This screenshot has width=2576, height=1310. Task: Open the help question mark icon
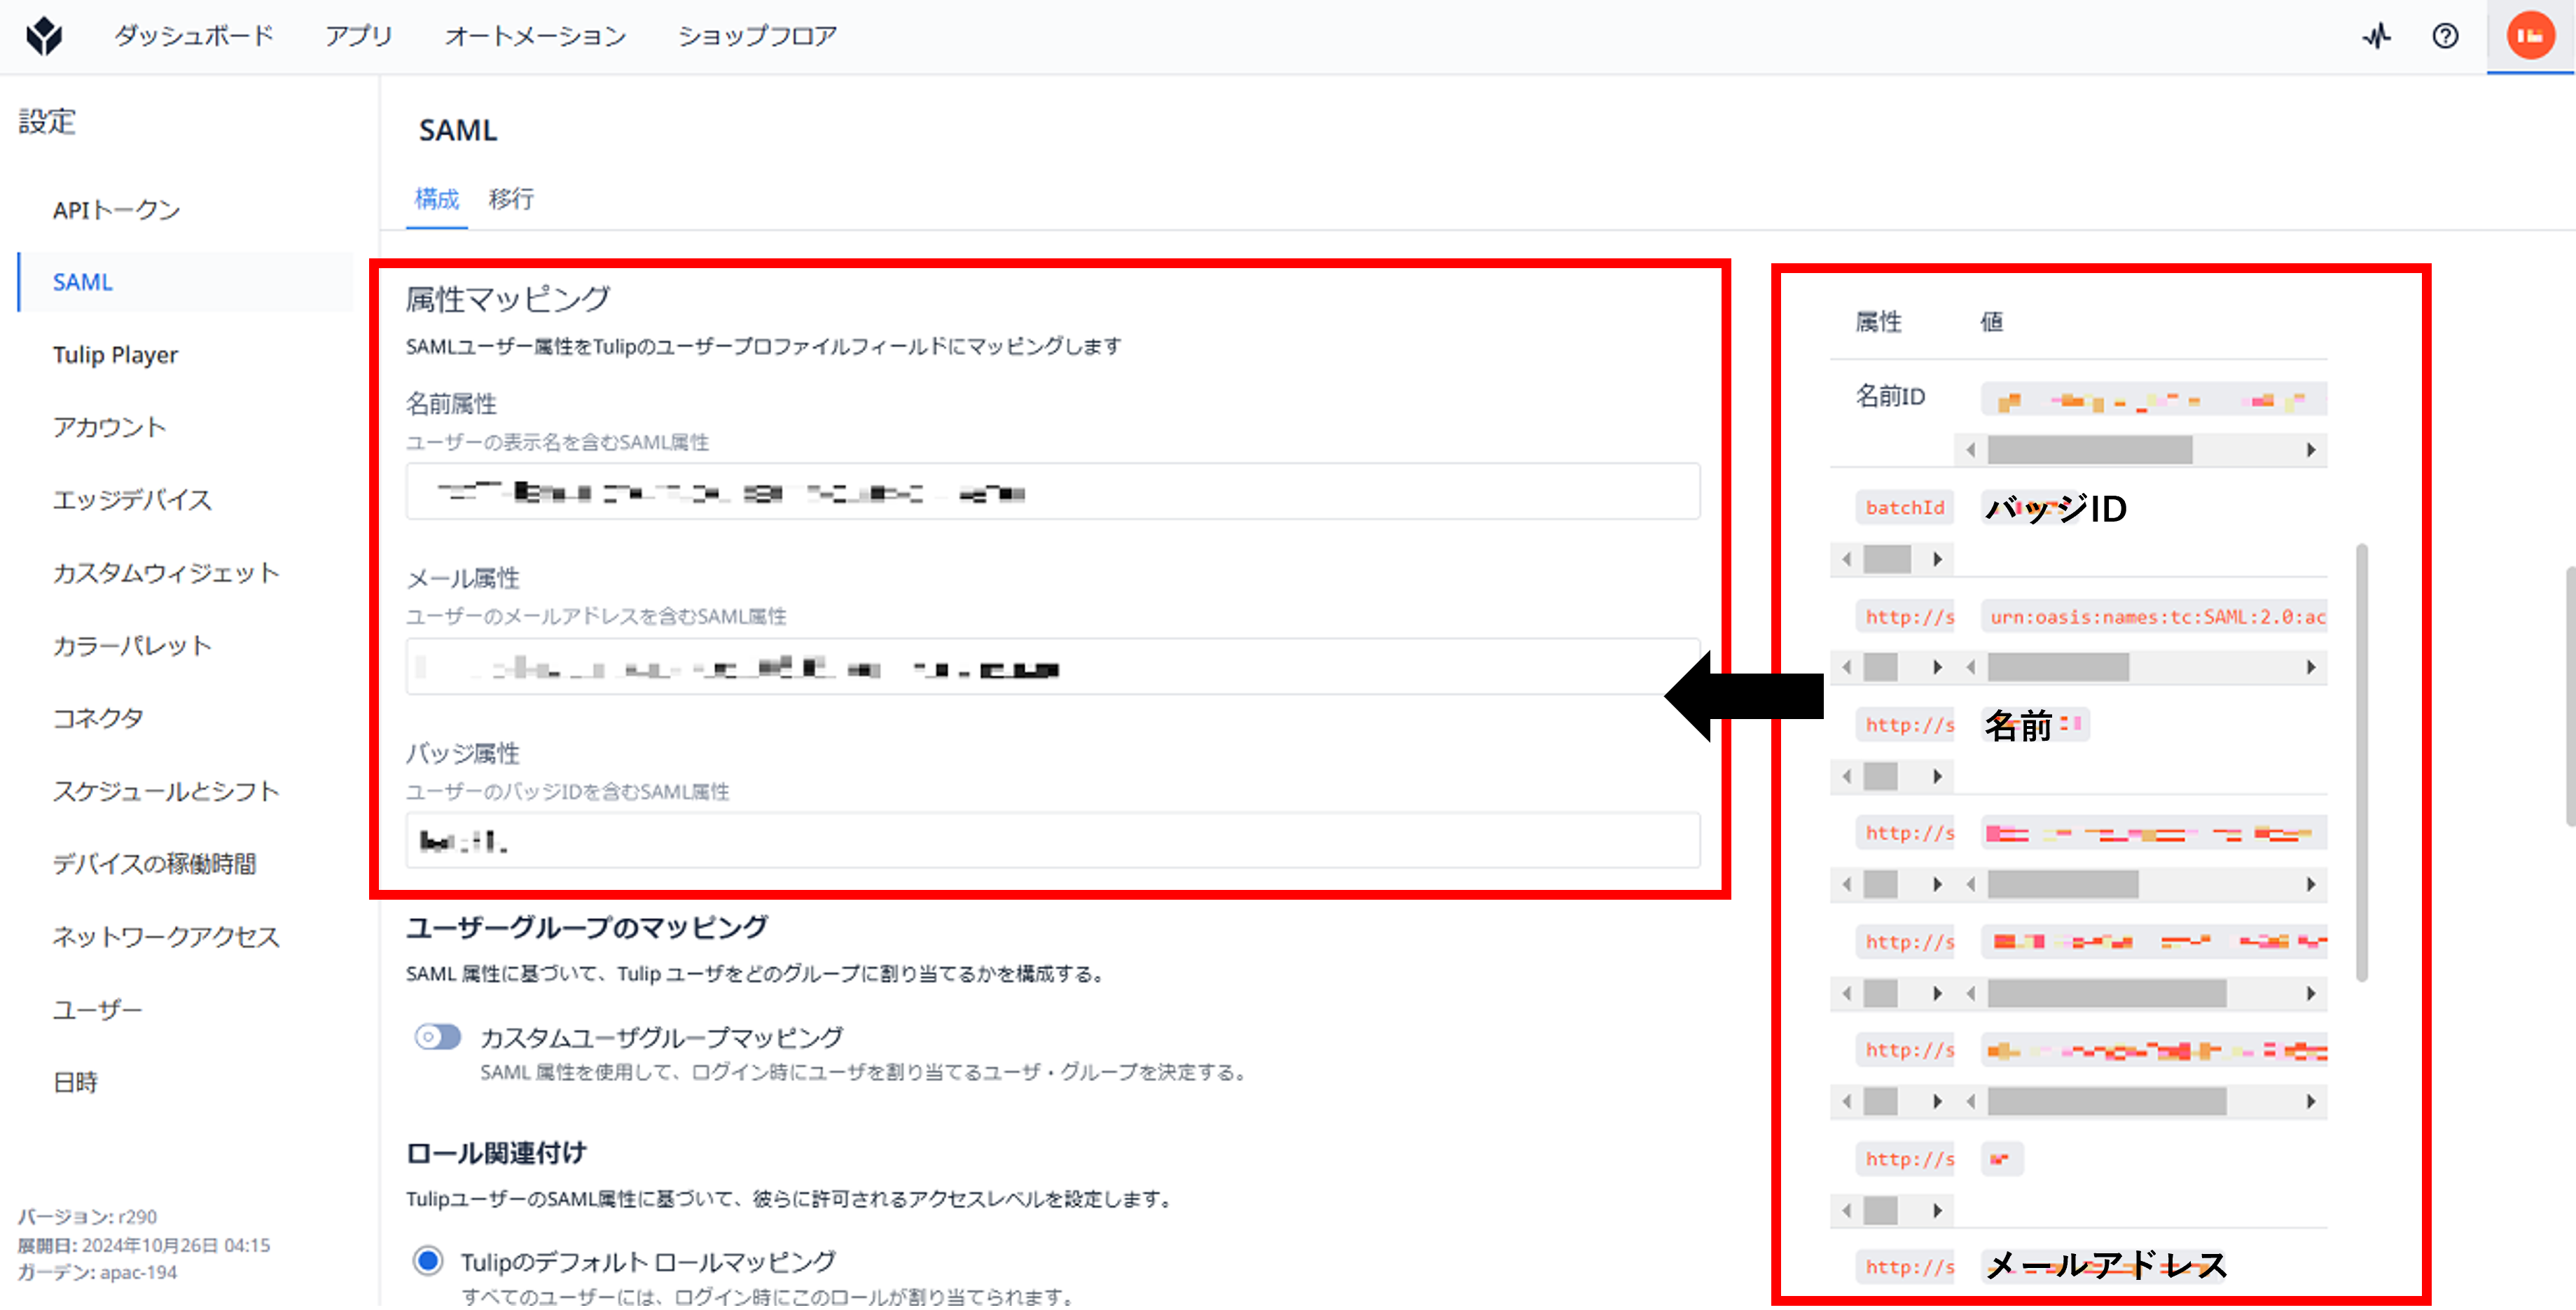click(x=2445, y=37)
